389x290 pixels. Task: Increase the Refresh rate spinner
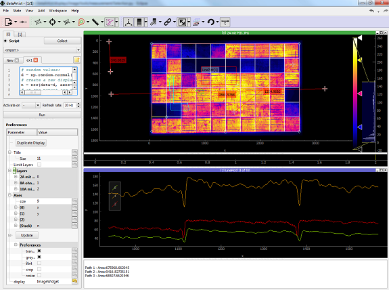(x=78, y=104)
